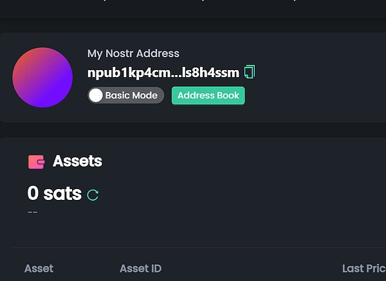Click the dark header strip at the top
Image resolution: width=386 pixels, height=281 pixels.
point(193,8)
